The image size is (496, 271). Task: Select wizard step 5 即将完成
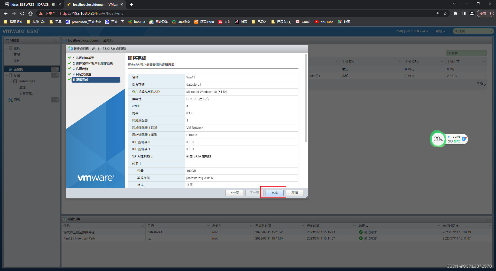(96, 80)
